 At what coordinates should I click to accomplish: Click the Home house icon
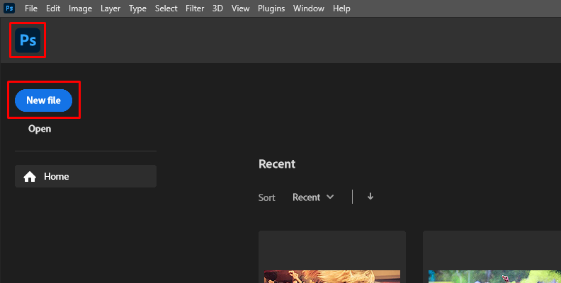coord(30,176)
